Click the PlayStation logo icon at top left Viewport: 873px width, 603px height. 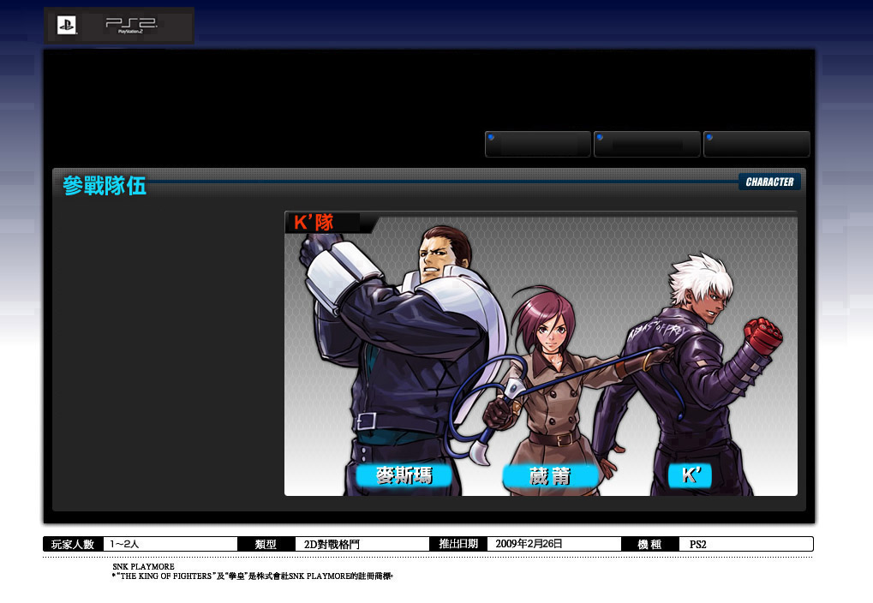[67, 26]
